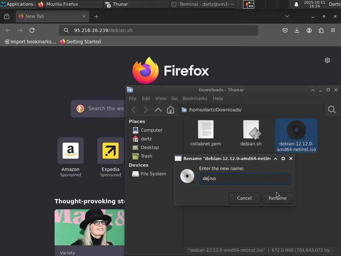
Task: Open the Firefox Pocket save icon
Action: coord(285,30)
